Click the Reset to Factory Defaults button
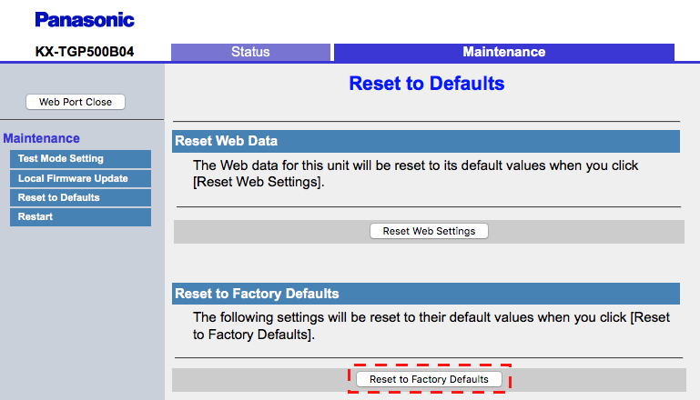Image resolution: width=700 pixels, height=400 pixels. [429, 379]
